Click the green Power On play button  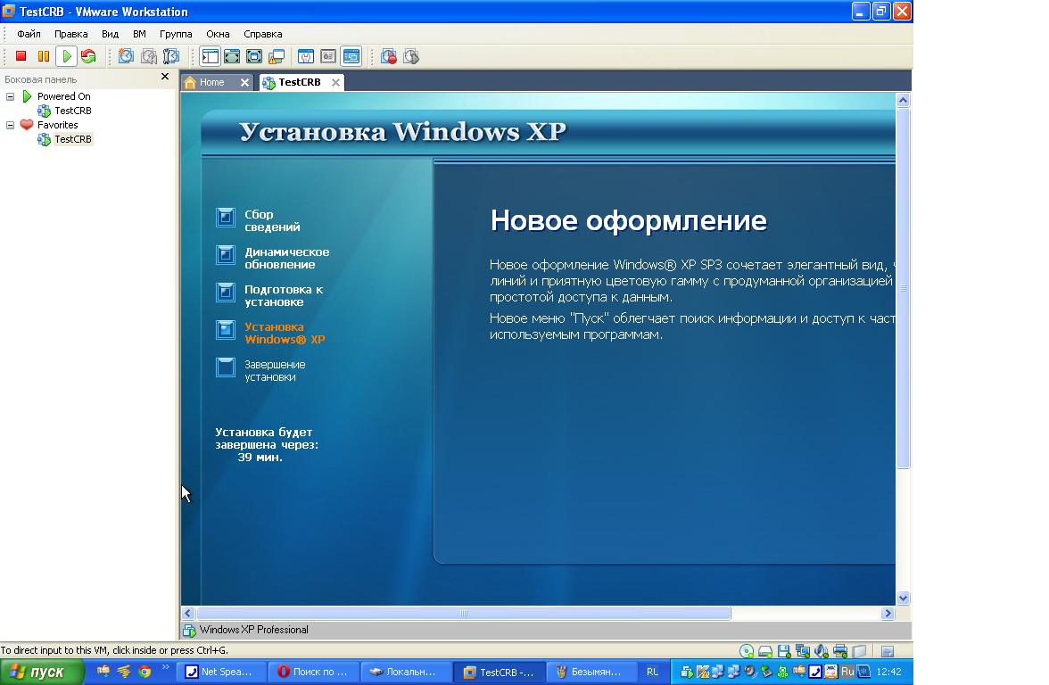point(66,56)
